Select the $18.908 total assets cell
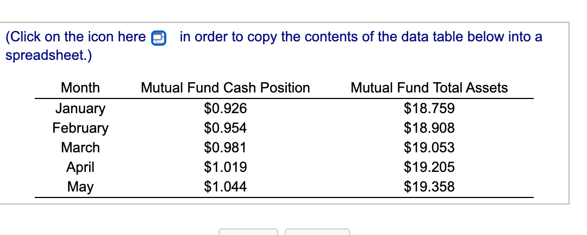 click(429, 128)
